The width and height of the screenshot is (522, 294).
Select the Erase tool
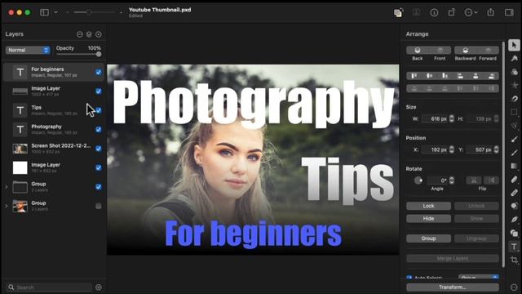(x=514, y=180)
